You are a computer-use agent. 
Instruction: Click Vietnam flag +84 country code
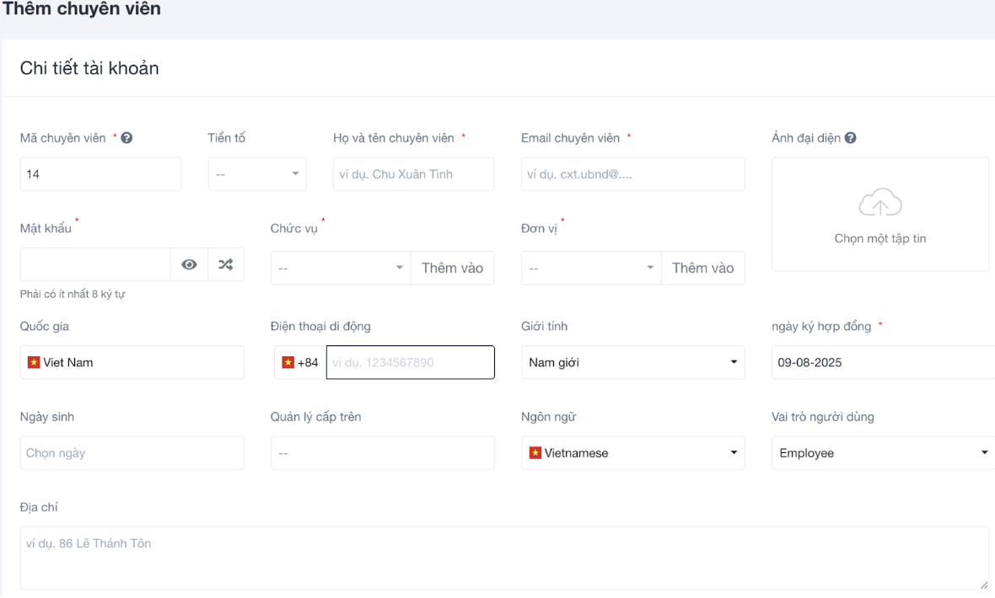[300, 362]
